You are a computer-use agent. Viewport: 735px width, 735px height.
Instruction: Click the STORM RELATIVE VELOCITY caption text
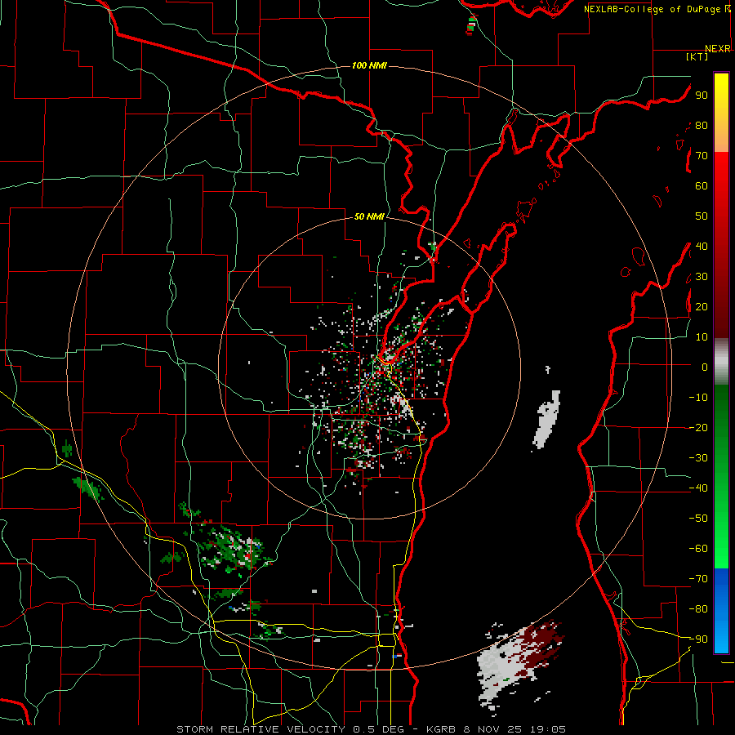coord(261,729)
